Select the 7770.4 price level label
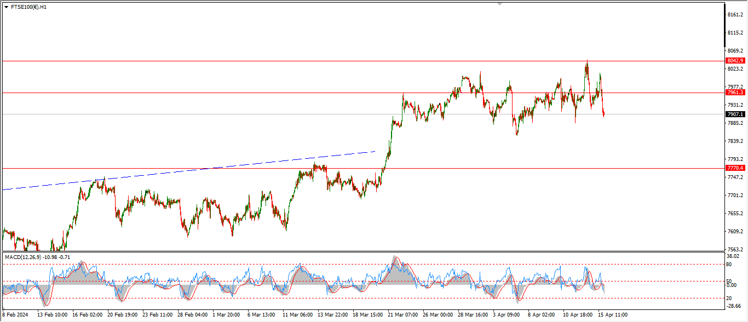748x322 pixels. [735, 168]
